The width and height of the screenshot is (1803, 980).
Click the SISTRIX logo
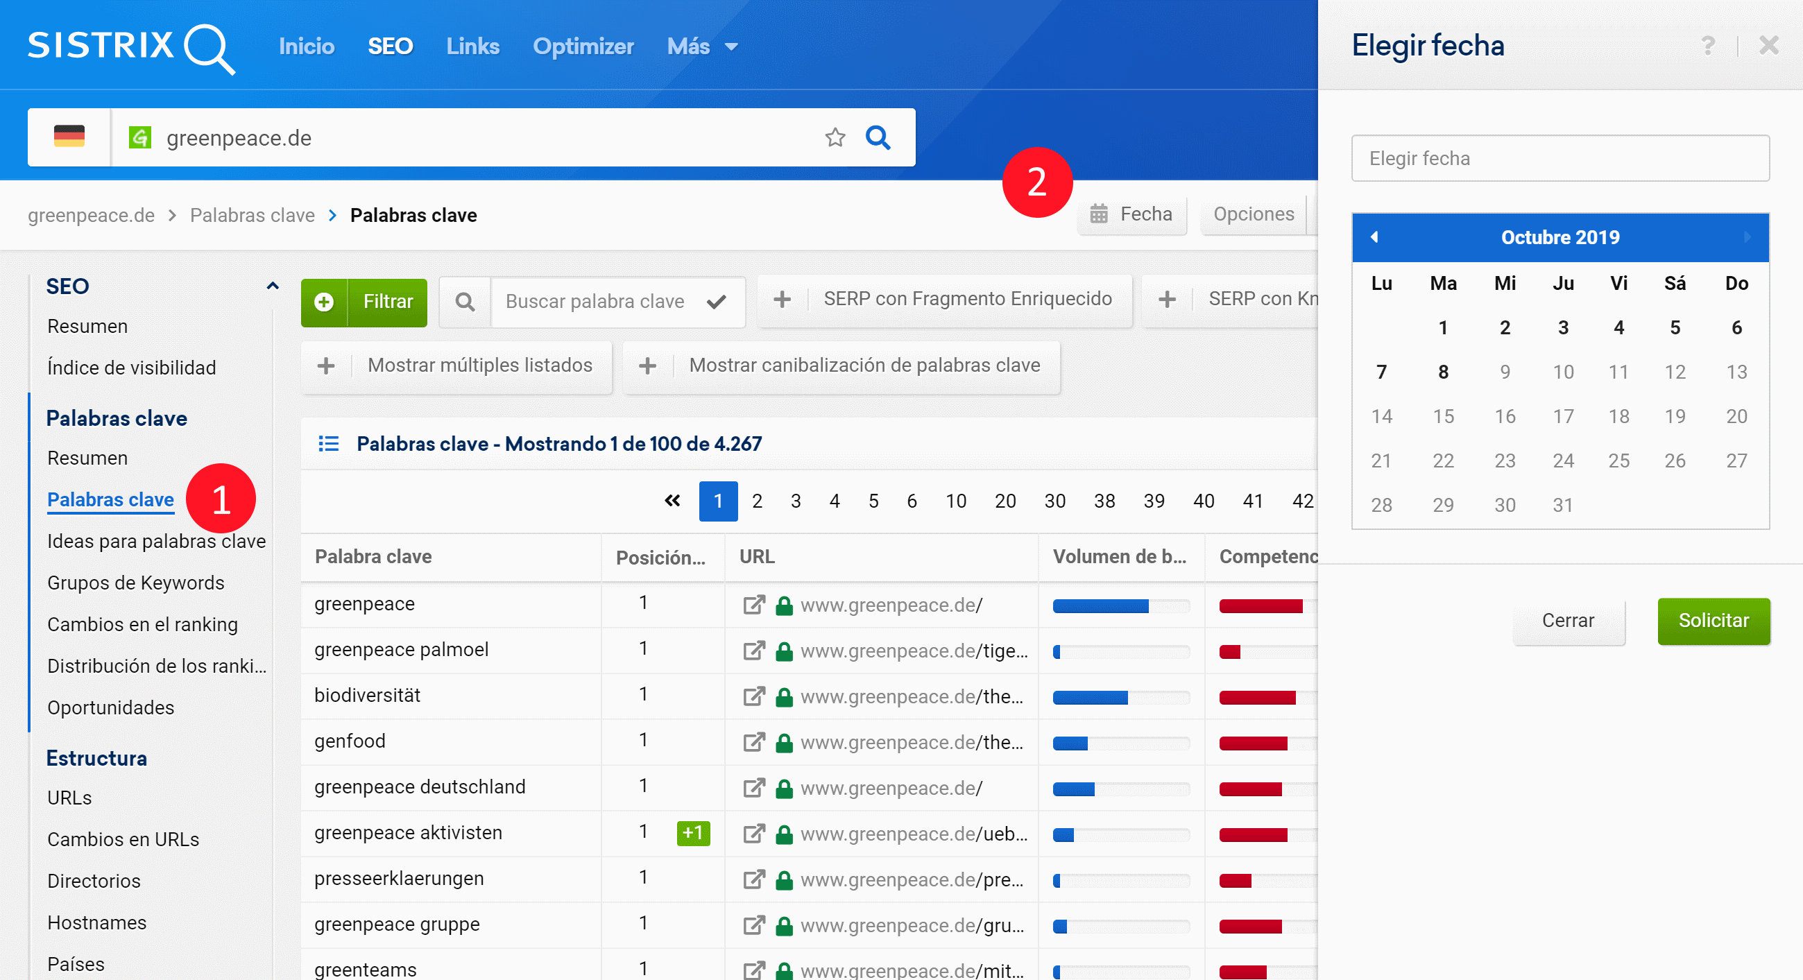click(x=131, y=47)
